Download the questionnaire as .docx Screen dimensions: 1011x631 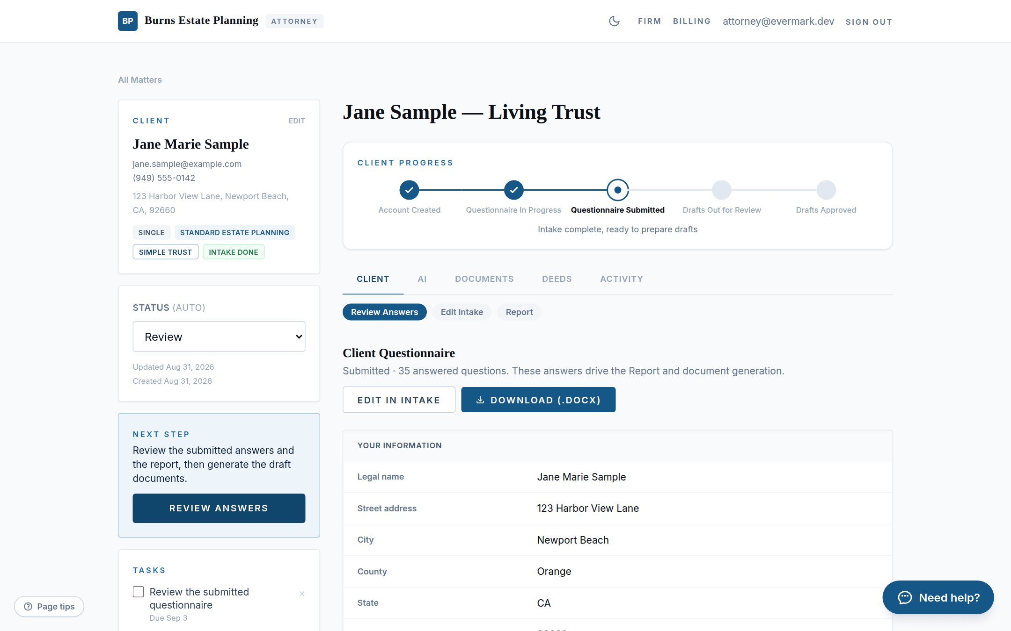(x=538, y=400)
